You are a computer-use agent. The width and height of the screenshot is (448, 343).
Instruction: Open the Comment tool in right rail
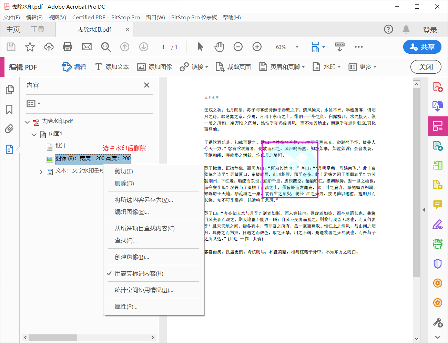(x=438, y=205)
